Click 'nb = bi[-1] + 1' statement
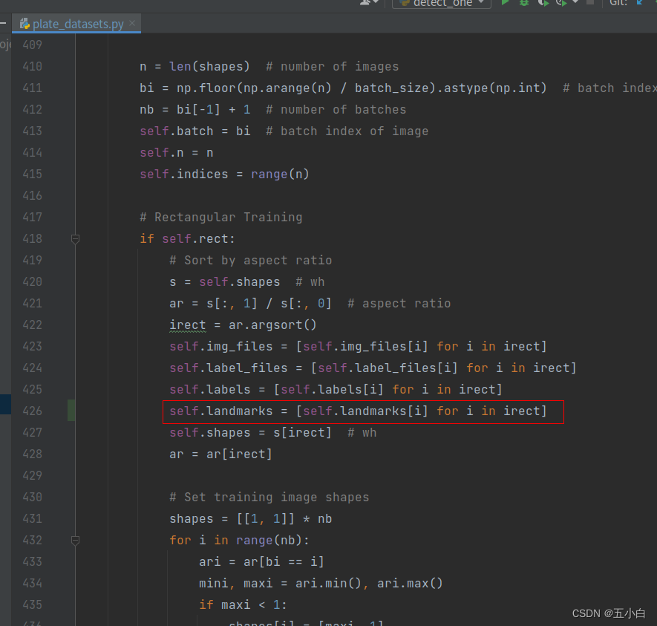 point(195,110)
